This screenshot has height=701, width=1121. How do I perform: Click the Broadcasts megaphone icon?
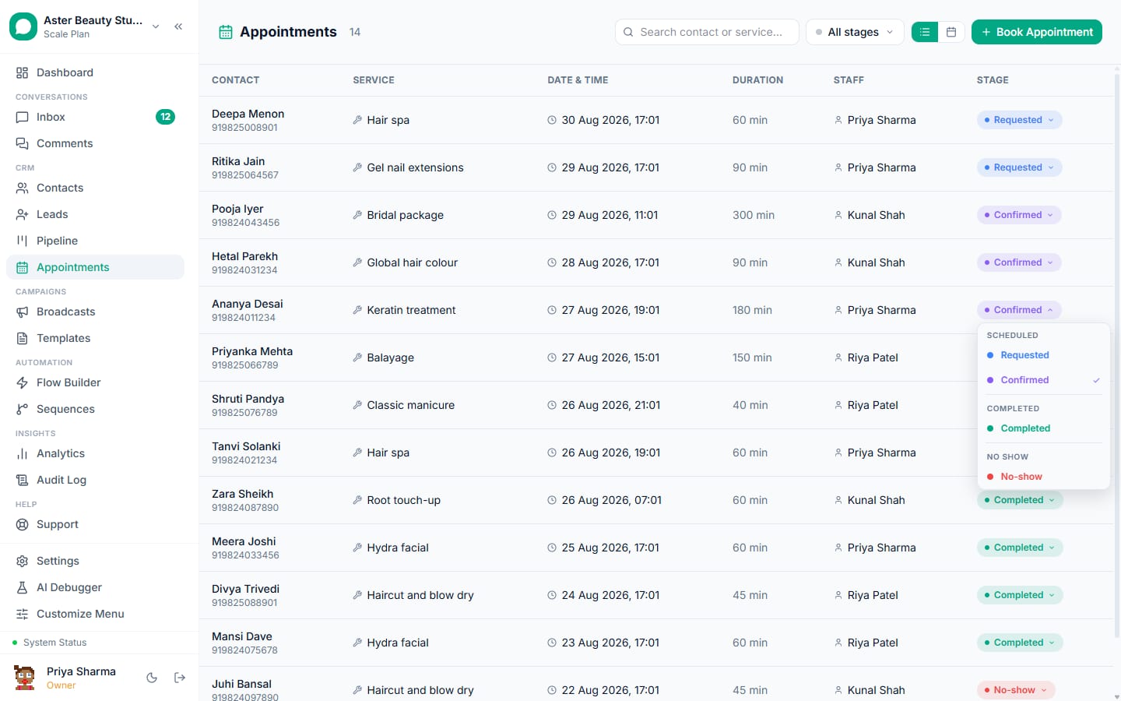[22, 312]
